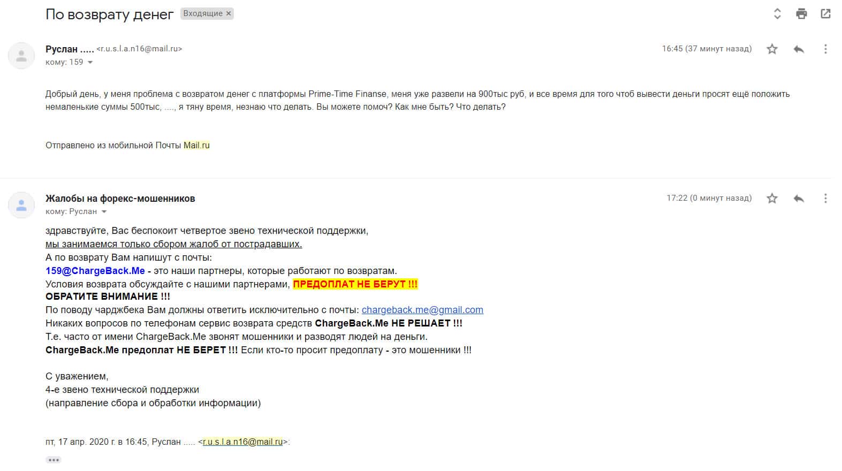Click the Mail.ru link in signature
This screenshot has height=471, width=842.
[x=196, y=146]
